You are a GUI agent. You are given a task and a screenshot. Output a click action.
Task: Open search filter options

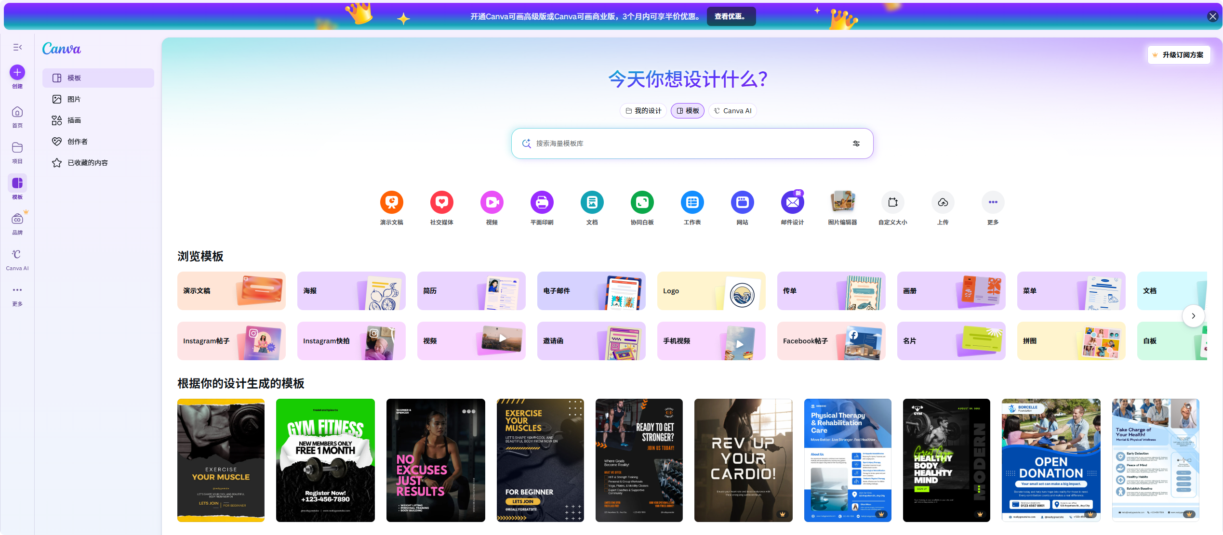pyautogui.click(x=856, y=143)
